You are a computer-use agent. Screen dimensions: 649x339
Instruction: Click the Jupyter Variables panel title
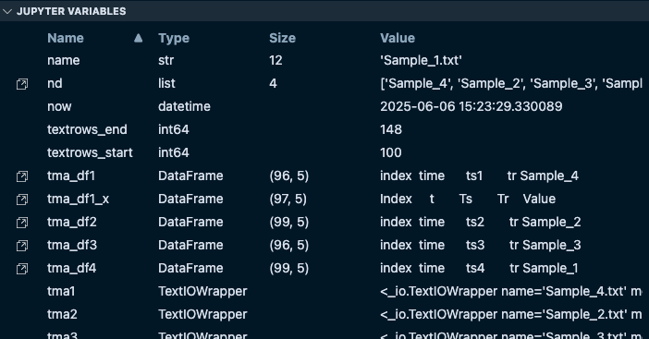tap(71, 11)
